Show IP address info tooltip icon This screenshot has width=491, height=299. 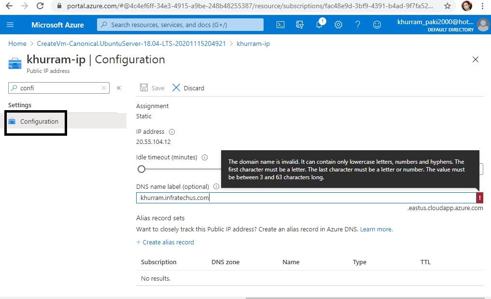coord(171,132)
